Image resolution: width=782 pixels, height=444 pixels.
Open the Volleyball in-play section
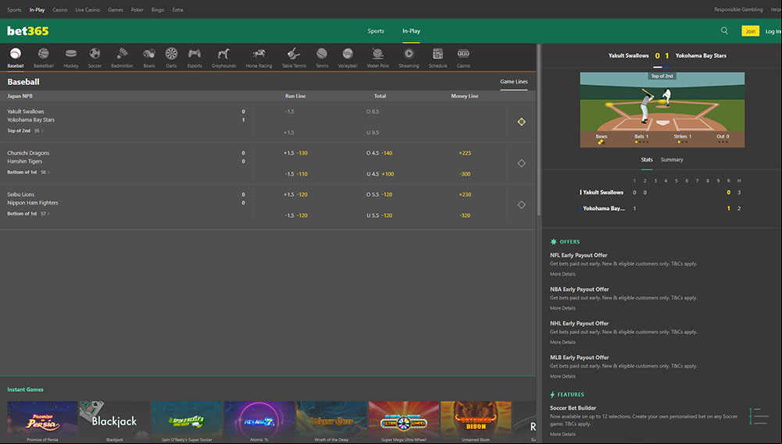coord(348,57)
